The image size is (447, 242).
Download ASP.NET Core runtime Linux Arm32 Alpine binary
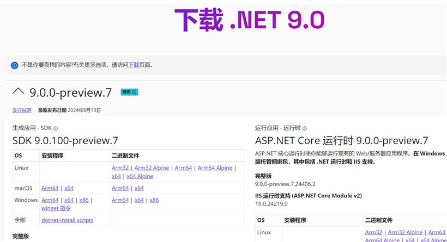[x=405, y=232]
